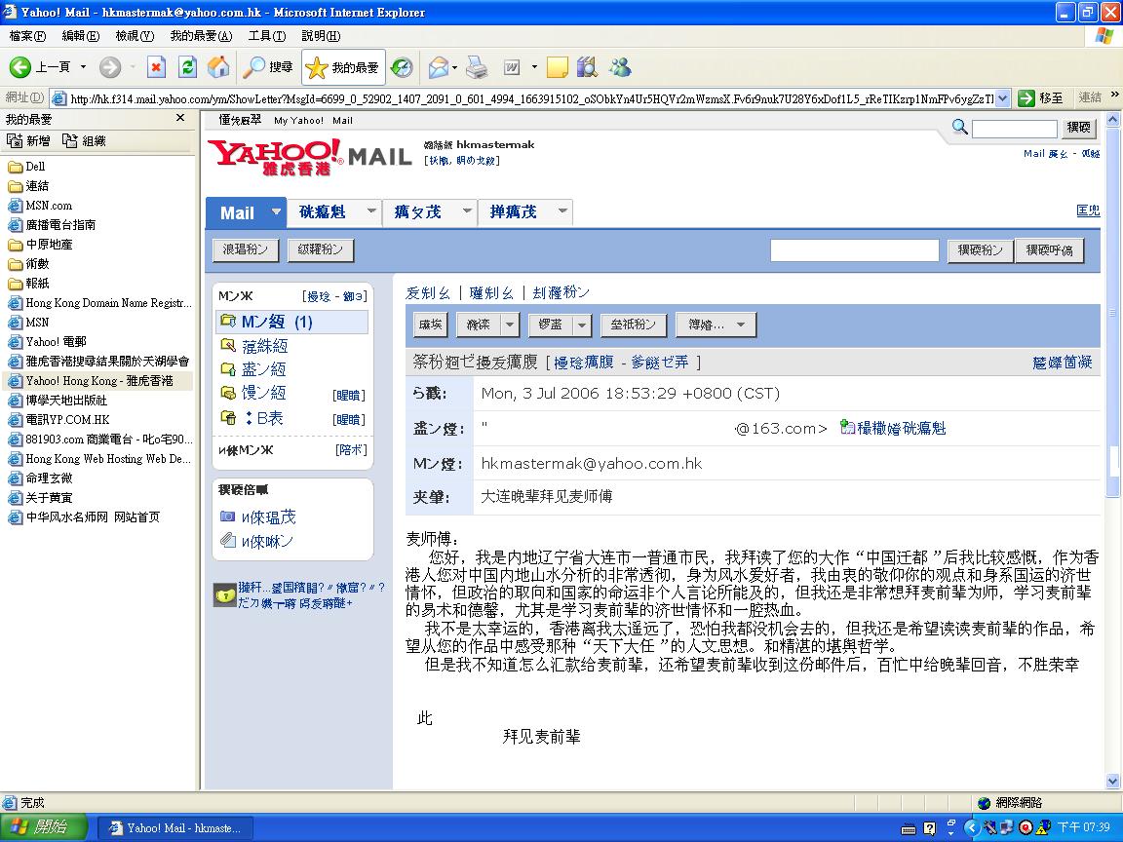
Task: Open the 檔案(F) menu
Action: click(27, 36)
